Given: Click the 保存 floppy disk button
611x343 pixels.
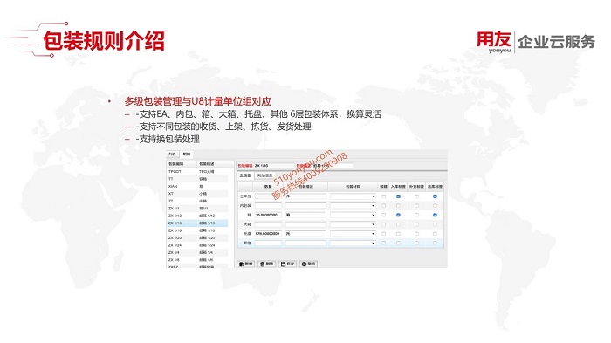Looking at the screenshot, I should click(x=288, y=264).
